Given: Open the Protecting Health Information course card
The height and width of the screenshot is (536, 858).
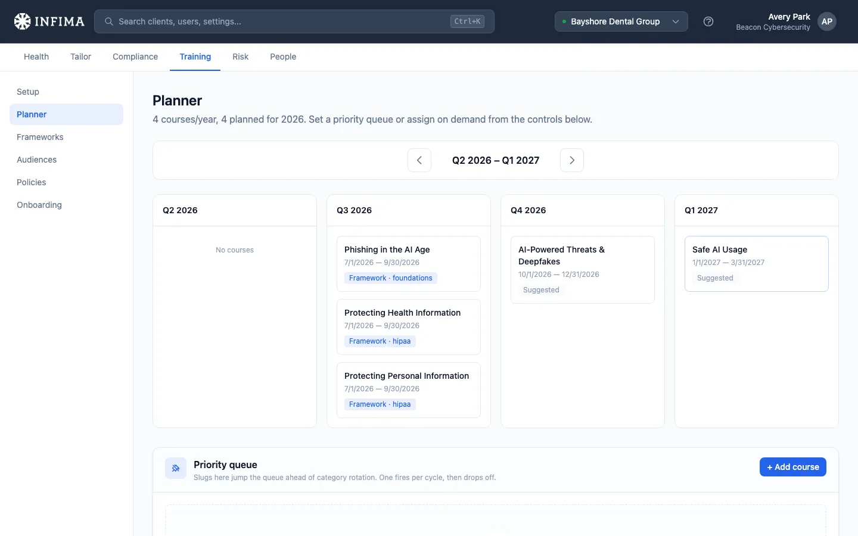Looking at the screenshot, I should coord(409,327).
